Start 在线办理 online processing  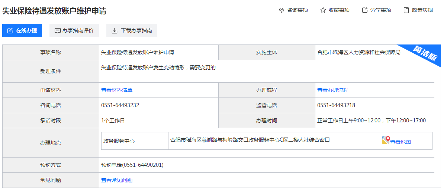(x=22, y=30)
